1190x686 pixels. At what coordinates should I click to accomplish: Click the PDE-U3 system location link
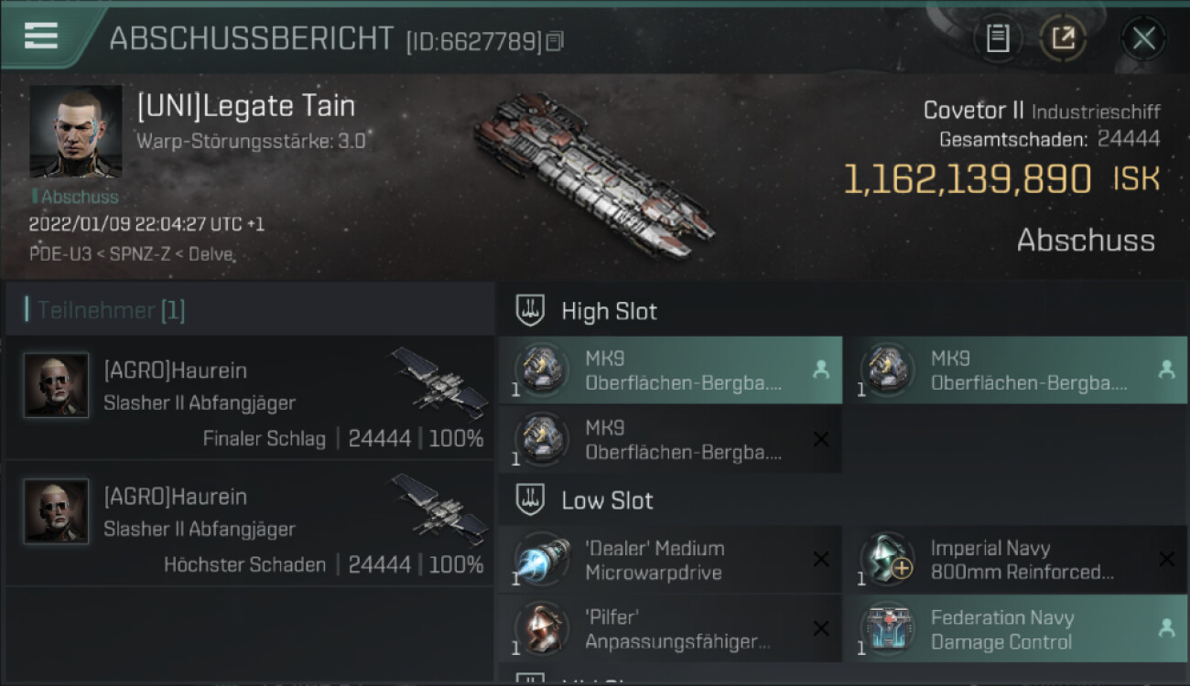tap(60, 254)
